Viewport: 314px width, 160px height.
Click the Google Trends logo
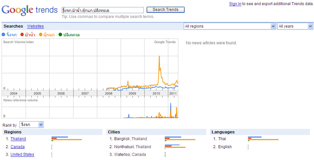click(x=29, y=10)
